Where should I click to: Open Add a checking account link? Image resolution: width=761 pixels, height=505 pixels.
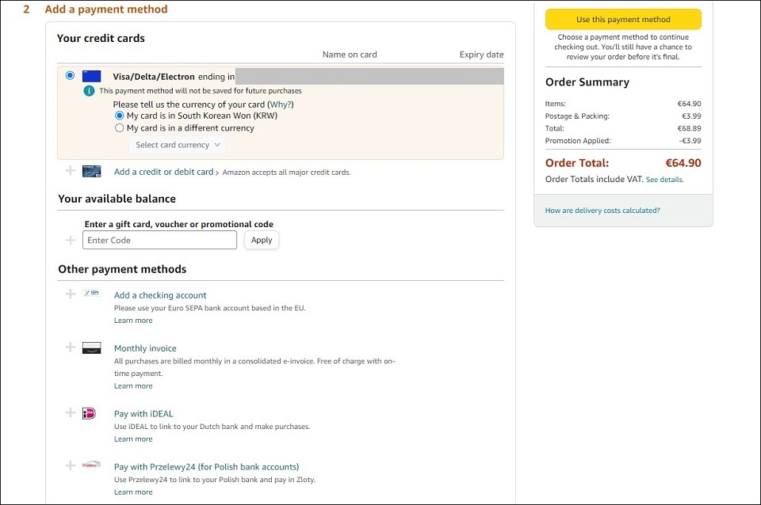point(160,295)
